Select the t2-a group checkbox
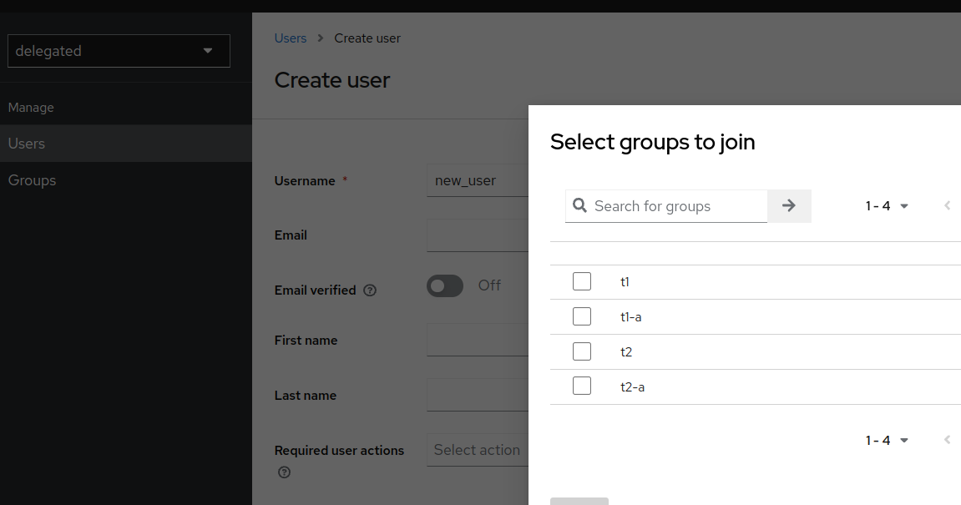961x505 pixels. [x=582, y=386]
